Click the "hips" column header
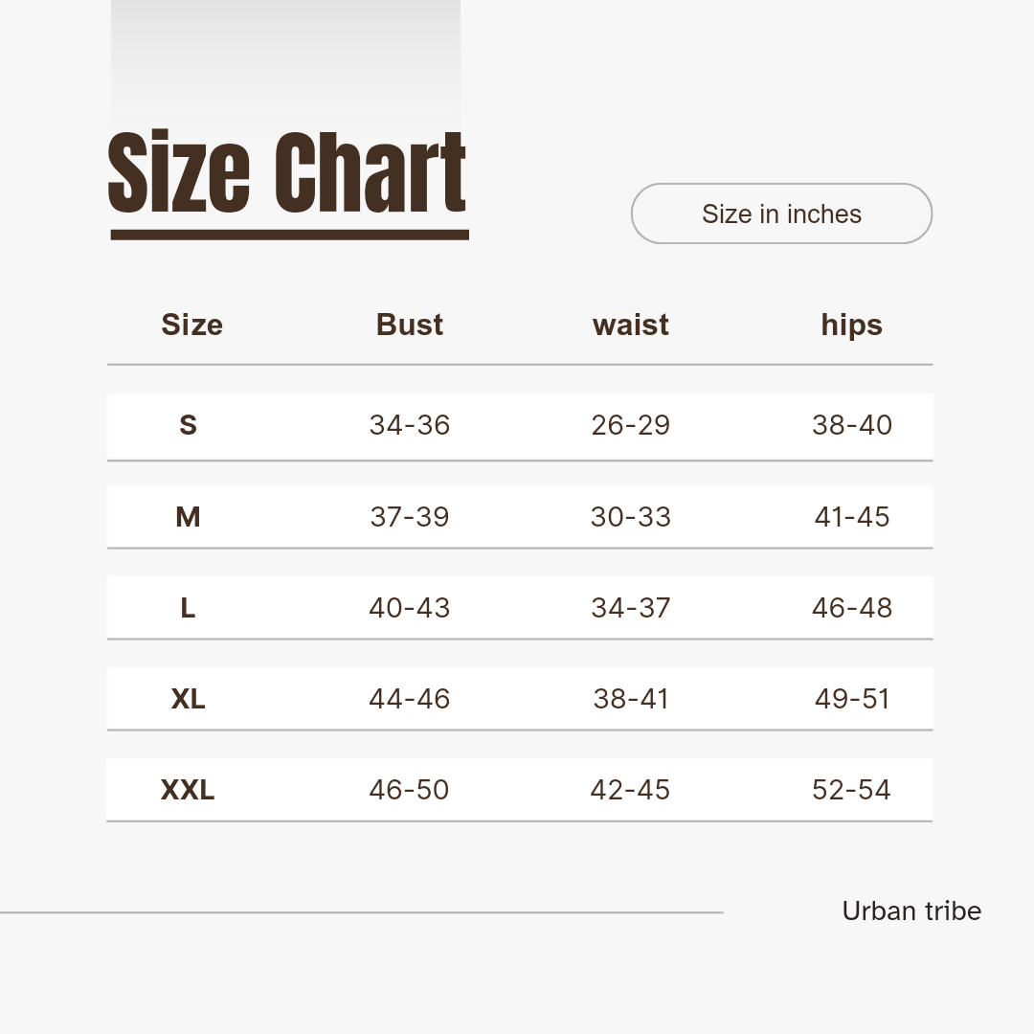This screenshot has height=1034, width=1034. pyautogui.click(x=851, y=325)
